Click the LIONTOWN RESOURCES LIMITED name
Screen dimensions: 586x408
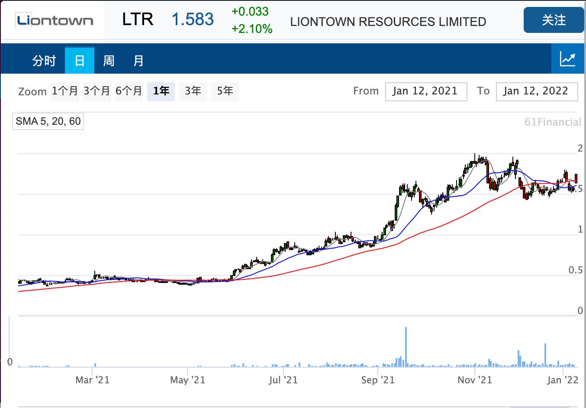pyautogui.click(x=388, y=22)
